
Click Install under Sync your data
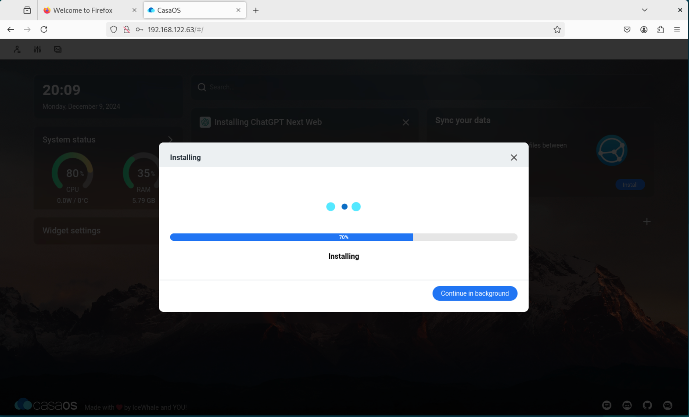(x=630, y=185)
